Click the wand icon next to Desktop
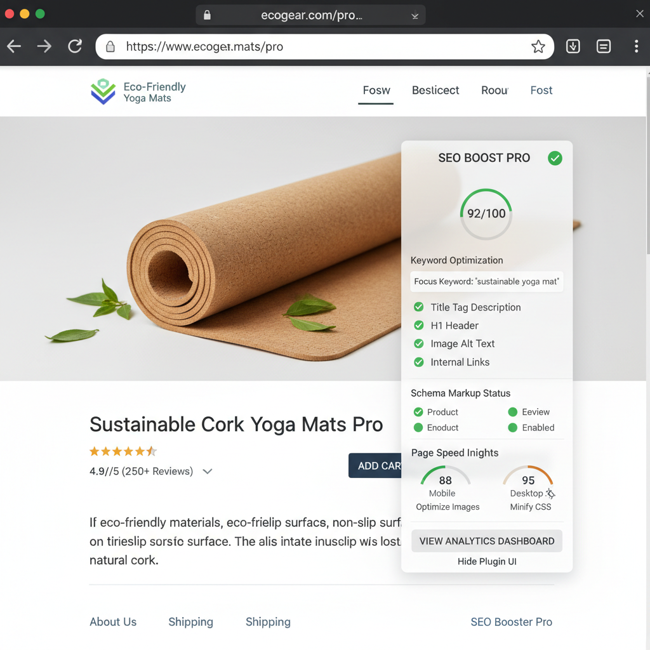Image resolution: width=650 pixels, height=650 pixels. [x=550, y=493]
